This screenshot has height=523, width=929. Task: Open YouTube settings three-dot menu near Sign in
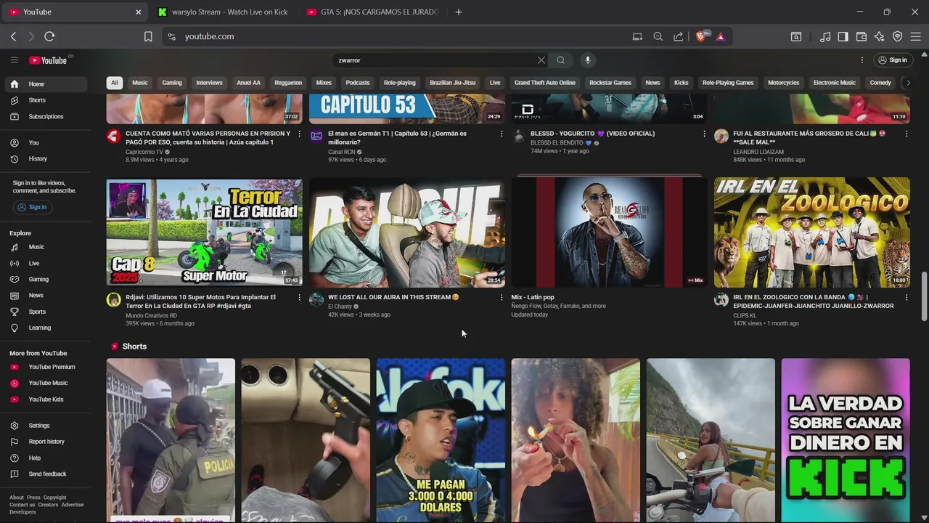(862, 60)
